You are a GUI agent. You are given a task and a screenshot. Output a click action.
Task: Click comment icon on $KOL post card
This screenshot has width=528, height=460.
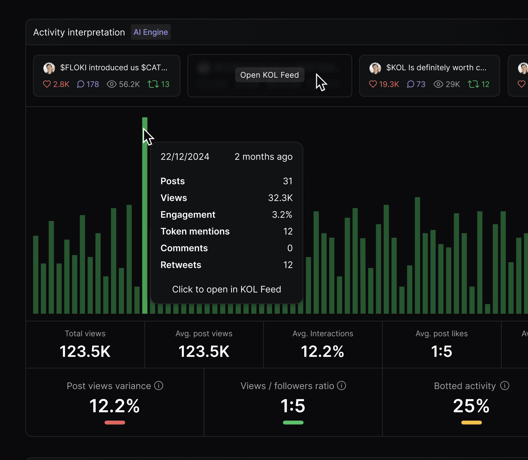tap(410, 84)
